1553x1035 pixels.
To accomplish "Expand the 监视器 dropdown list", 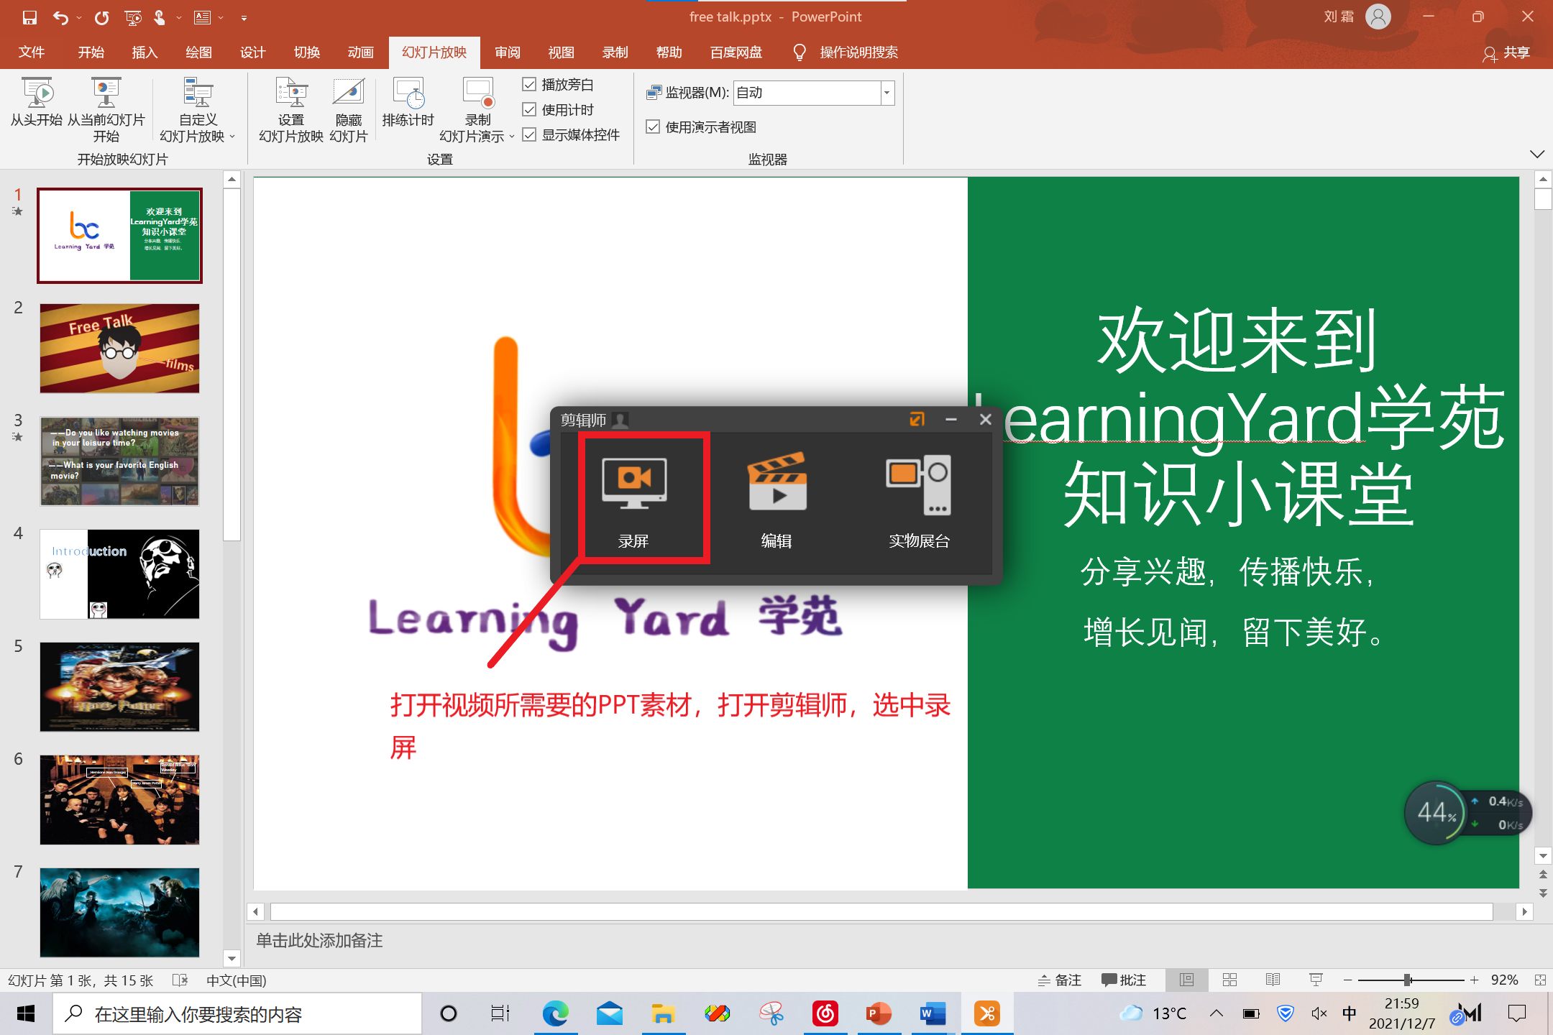I will click(x=887, y=93).
